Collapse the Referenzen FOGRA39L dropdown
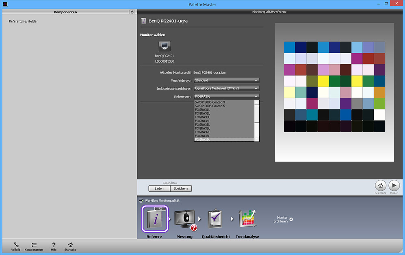Viewport: 405px width, 255px height. tap(227, 96)
